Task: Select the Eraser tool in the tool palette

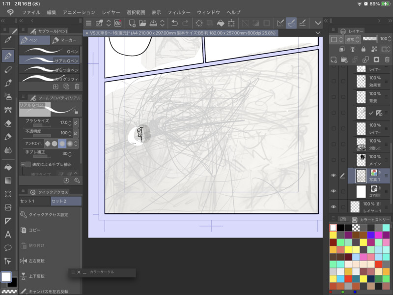Action: tap(8, 123)
